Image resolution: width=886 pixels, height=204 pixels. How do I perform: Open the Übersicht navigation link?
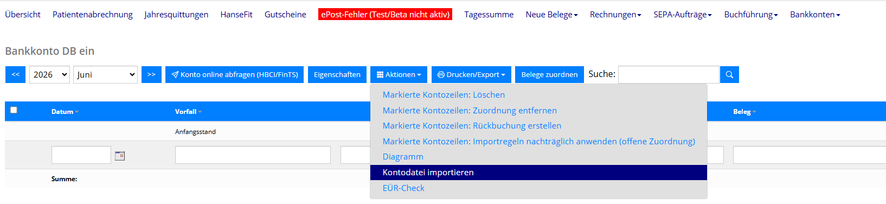click(23, 15)
